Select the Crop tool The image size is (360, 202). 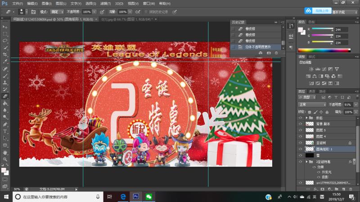pos(5,54)
